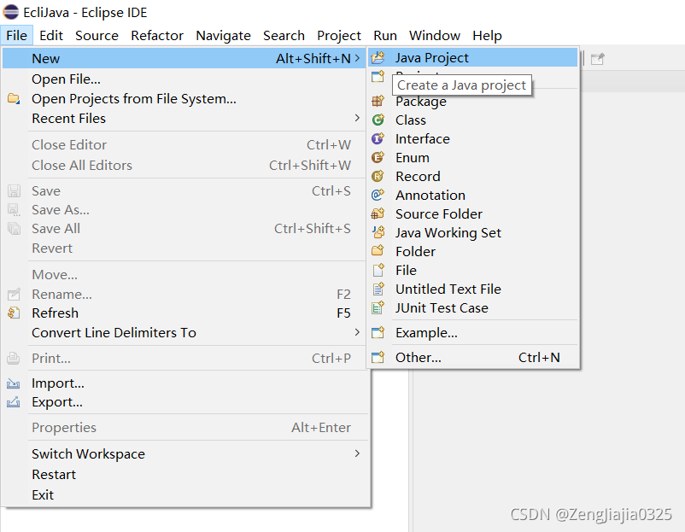Choose Record from the New submenu
The height and width of the screenshot is (532, 685).
[472, 176]
